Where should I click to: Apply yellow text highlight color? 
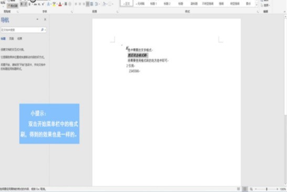[x=54, y=4]
